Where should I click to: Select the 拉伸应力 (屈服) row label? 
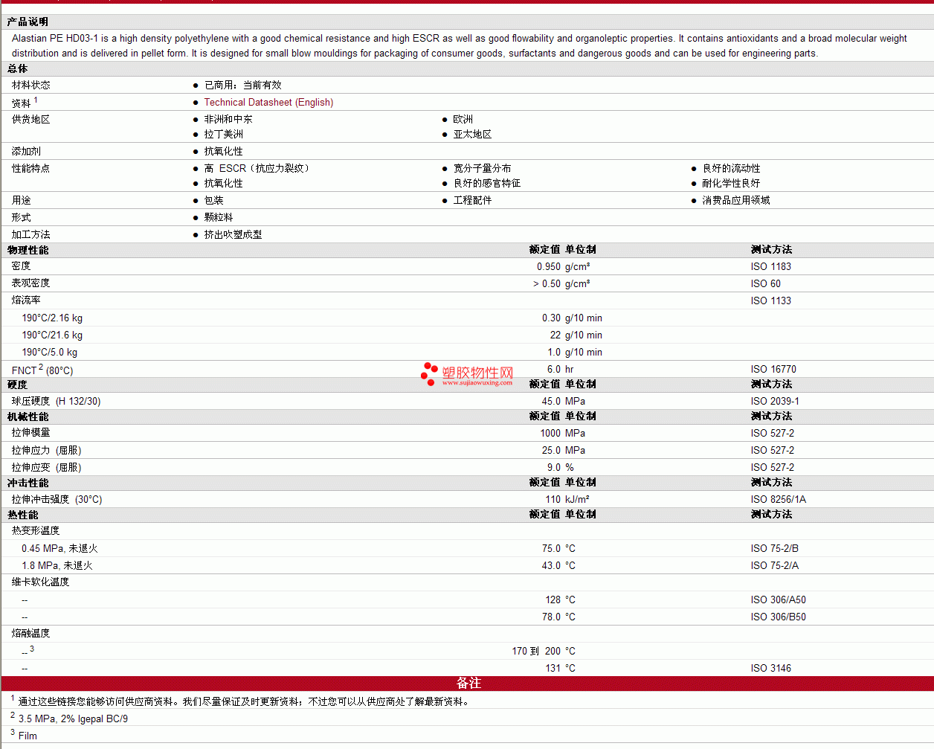click(x=47, y=451)
